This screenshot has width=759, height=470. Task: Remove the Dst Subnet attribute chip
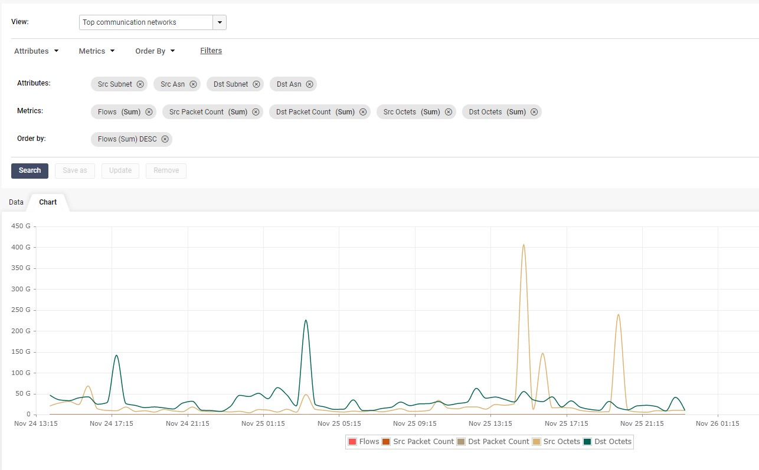256,84
